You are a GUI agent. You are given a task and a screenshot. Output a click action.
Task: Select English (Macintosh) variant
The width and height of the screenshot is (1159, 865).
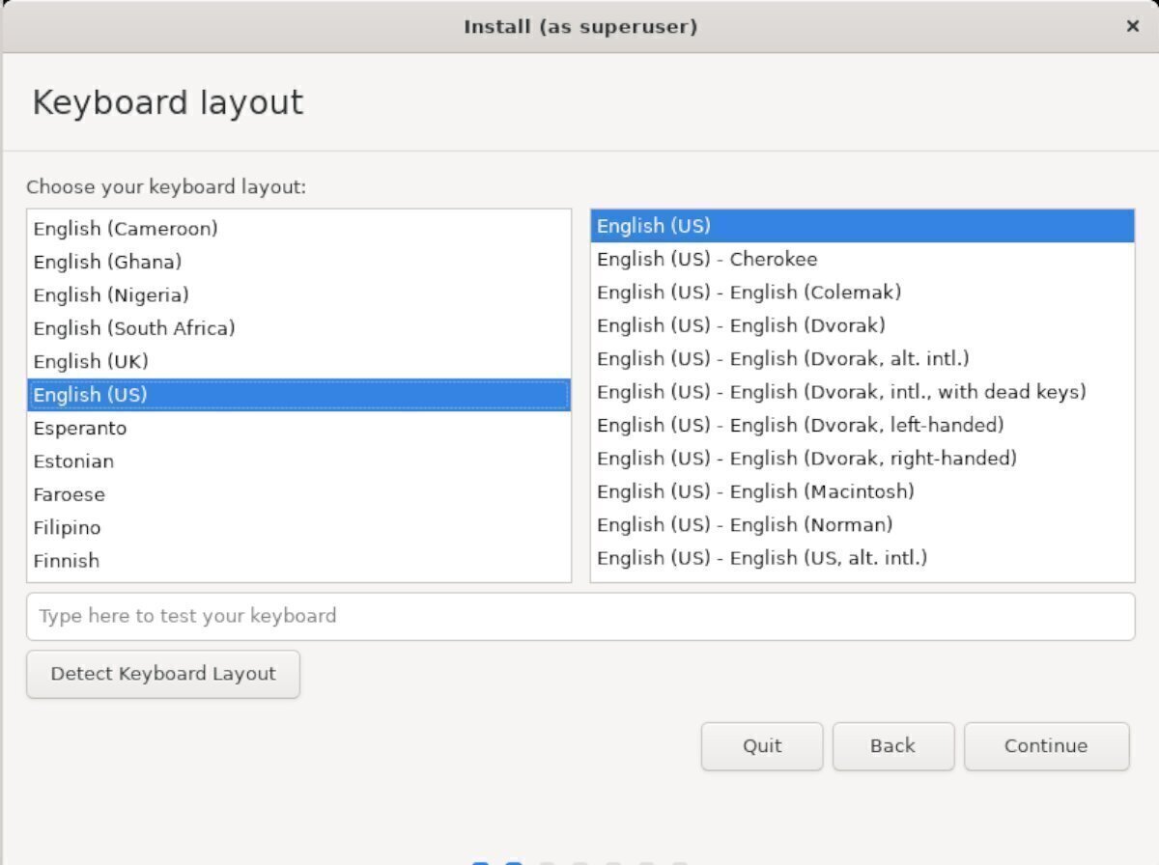tap(753, 491)
